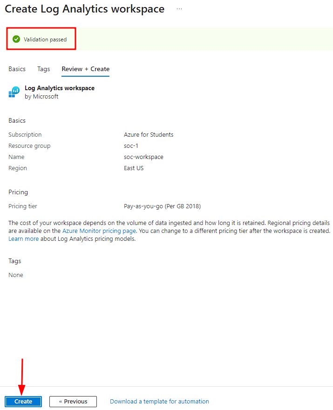Open the ellipsis menu beside the page title

179,9
